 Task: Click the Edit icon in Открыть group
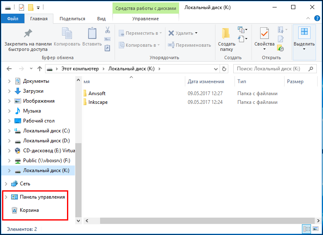(x=280, y=39)
